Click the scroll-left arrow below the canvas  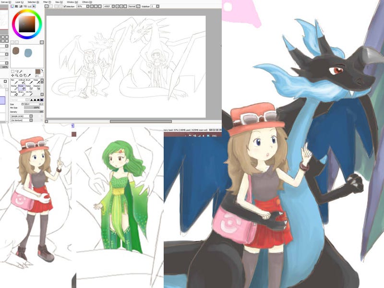pyautogui.click(x=47, y=121)
